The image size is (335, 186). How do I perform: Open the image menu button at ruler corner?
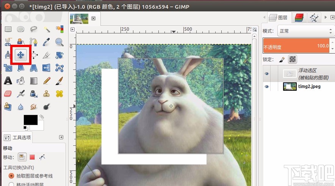point(72,29)
